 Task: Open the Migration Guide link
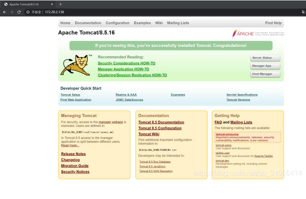(75, 166)
